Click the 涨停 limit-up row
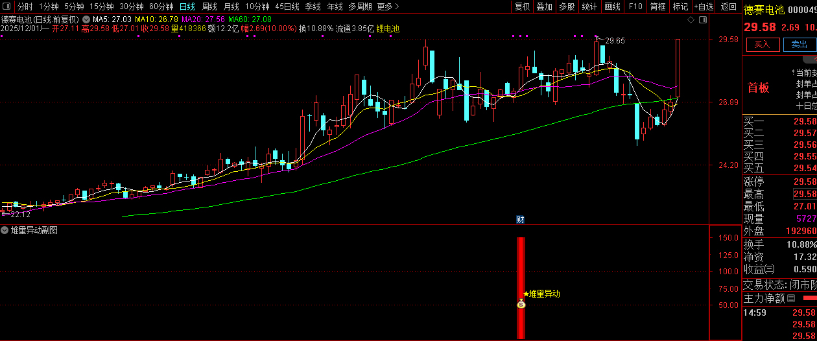817x341 pixels. pyautogui.click(x=779, y=182)
